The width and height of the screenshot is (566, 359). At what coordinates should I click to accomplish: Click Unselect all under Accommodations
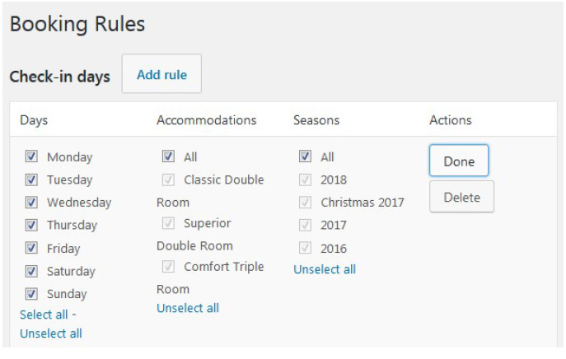coord(188,308)
